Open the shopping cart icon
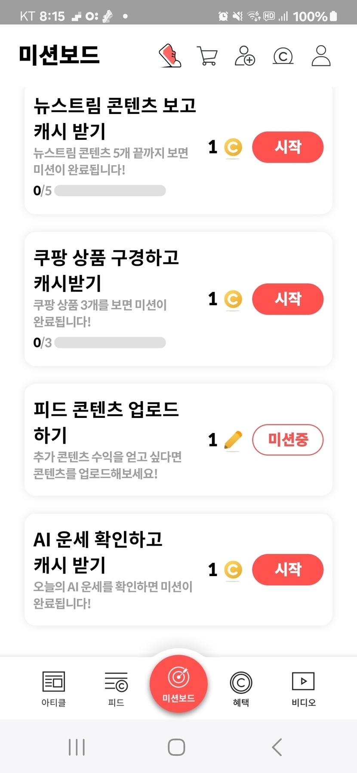Image resolution: width=357 pixels, height=773 pixels. pyautogui.click(x=207, y=56)
